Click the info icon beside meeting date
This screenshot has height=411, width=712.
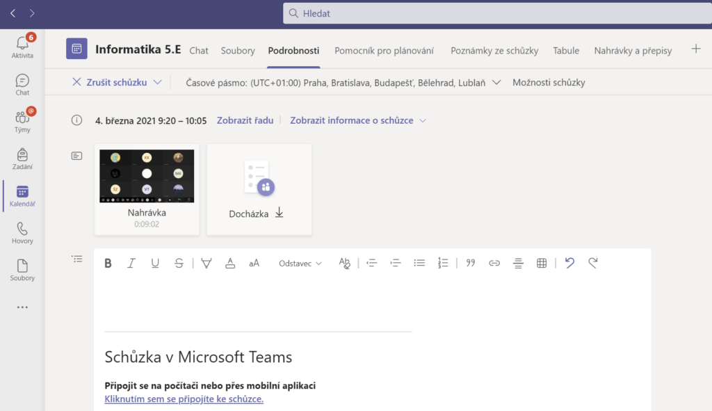click(76, 120)
